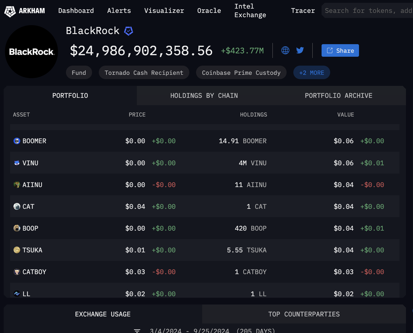
Task: Click the Tornado Cash Recipient tag
Action: [144, 73]
